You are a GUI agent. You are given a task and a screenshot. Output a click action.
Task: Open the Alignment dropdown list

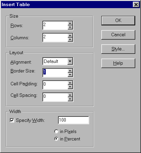coord(70,61)
